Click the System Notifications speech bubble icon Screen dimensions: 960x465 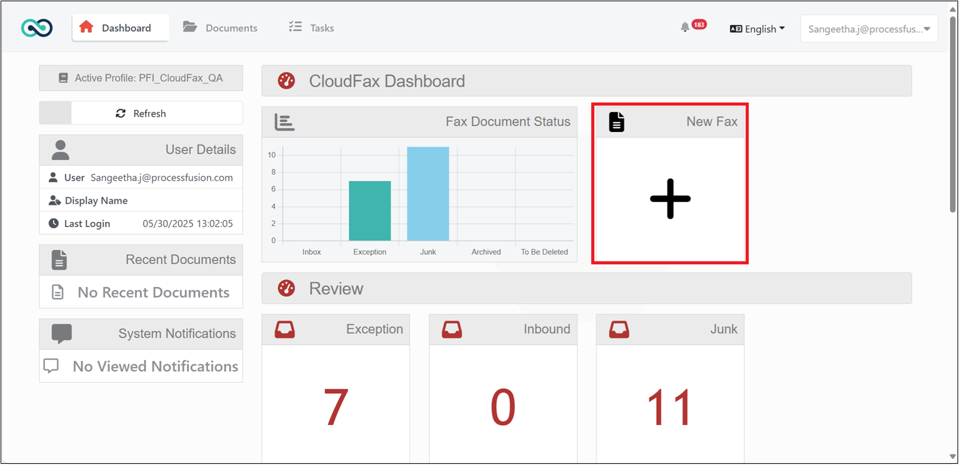click(x=61, y=334)
